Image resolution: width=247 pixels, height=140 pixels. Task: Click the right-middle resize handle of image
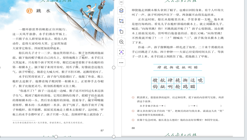pyautogui.click(x=114, y=67)
